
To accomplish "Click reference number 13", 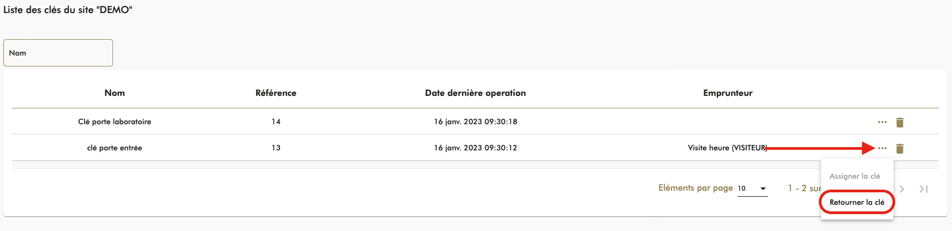I will (x=276, y=148).
